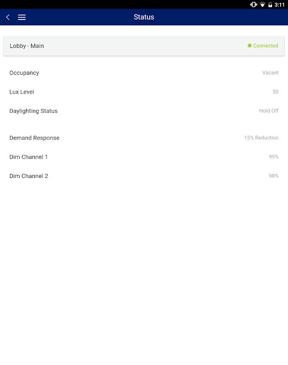The height and width of the screenshot is (365, 288).
Task: Select the Lobby - Main device card
Action: coord(144,46)
